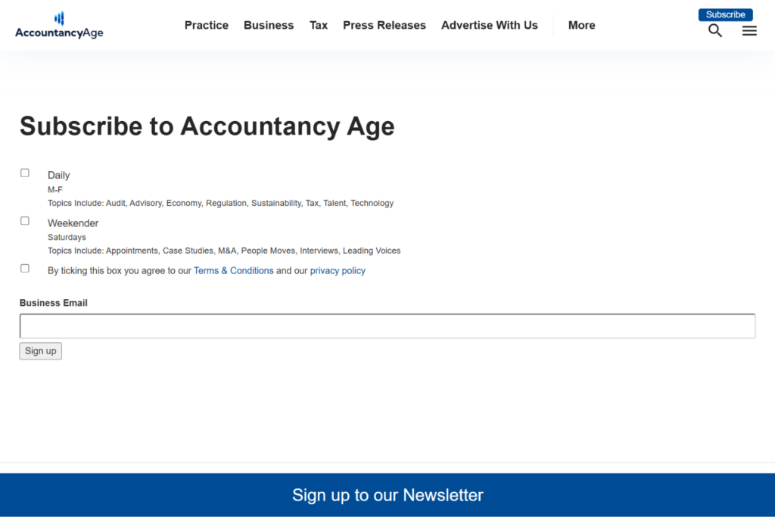Screen dimensions: 775x517
Task: Open the Practice menu
Action: click(x=206, y=25)
